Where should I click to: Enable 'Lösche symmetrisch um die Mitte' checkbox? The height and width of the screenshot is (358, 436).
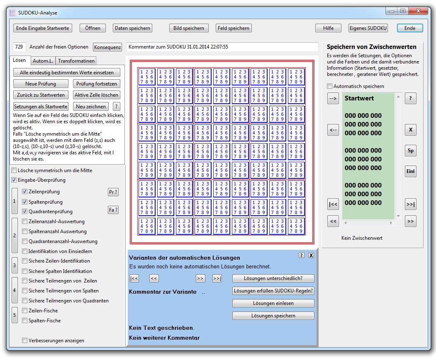15,170
